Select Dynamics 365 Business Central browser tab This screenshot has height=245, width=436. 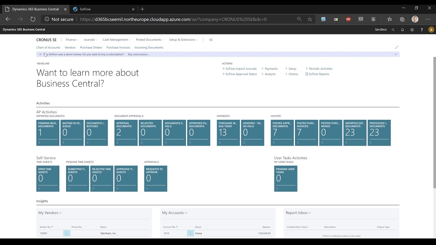coord(35,9)
